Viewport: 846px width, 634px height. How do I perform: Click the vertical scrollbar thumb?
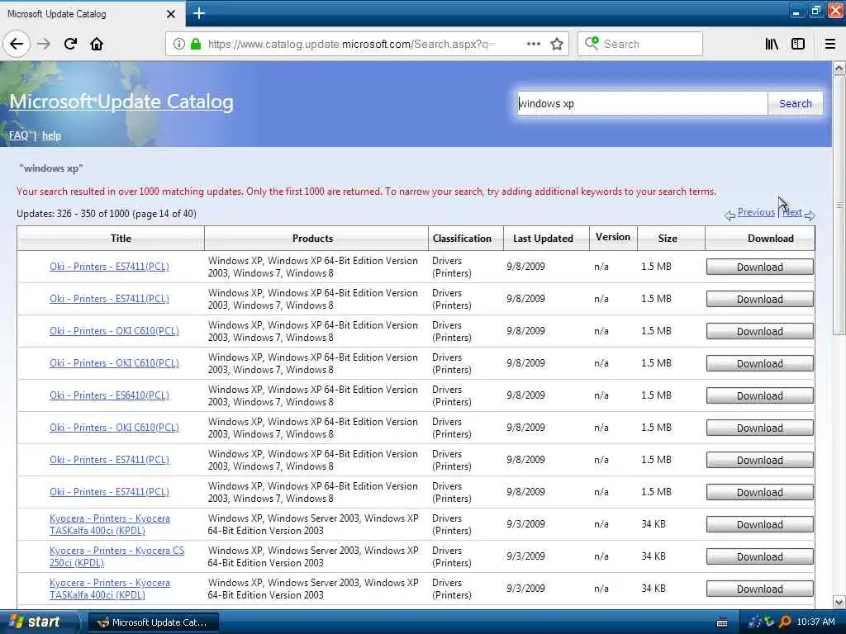839,205
